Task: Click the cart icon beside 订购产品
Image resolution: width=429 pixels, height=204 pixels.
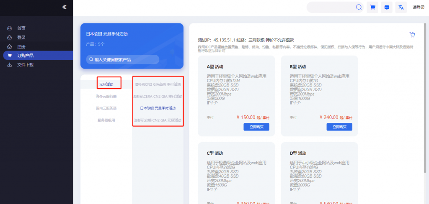Action: point(10,56)
